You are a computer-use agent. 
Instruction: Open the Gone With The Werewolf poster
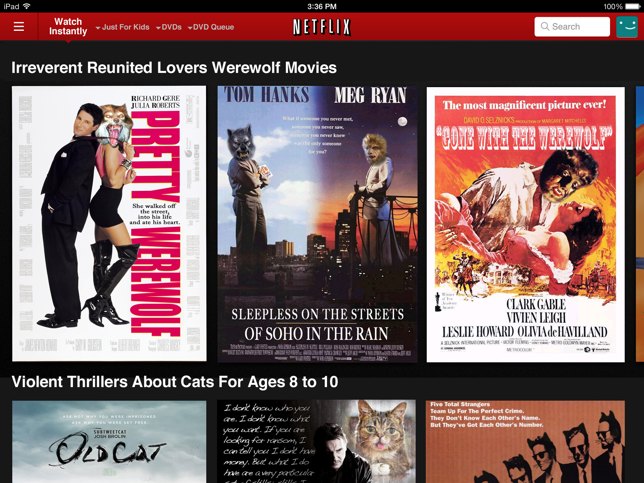click(526, 224)
